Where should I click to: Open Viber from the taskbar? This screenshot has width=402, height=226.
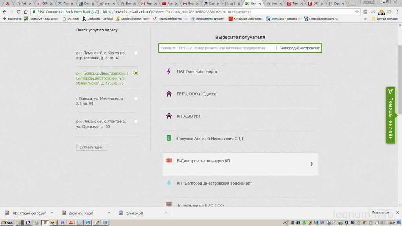point(62,223)
